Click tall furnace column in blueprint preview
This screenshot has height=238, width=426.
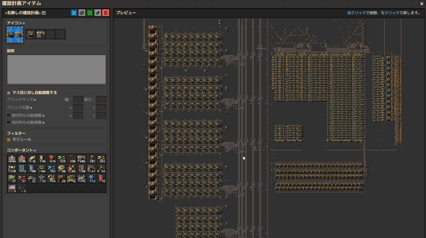coord(153,112)
